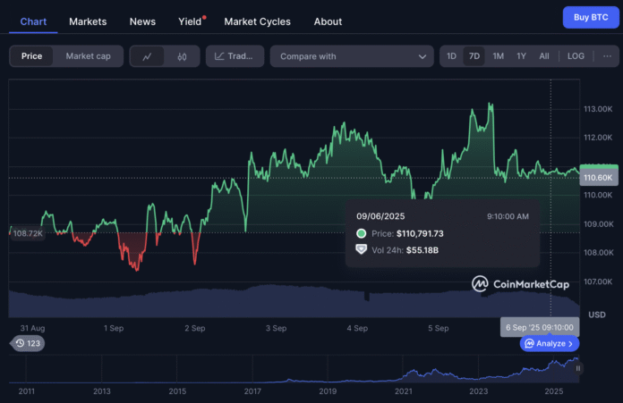The height and width of the screenshot is (403, 623).
Task: Click the 2021 area on the overview range slider
Action: (404, 391)
